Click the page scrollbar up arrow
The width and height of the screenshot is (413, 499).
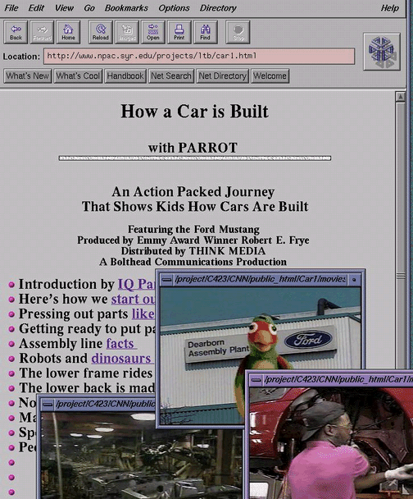click(401, 97)
